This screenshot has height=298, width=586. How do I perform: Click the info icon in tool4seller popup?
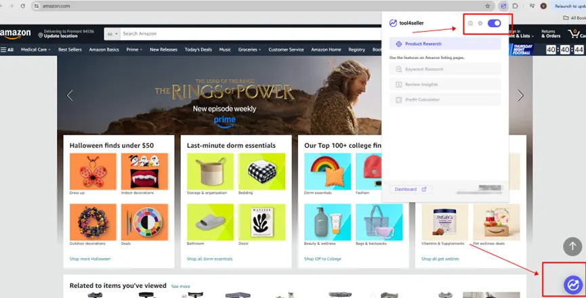pos(471,23)
